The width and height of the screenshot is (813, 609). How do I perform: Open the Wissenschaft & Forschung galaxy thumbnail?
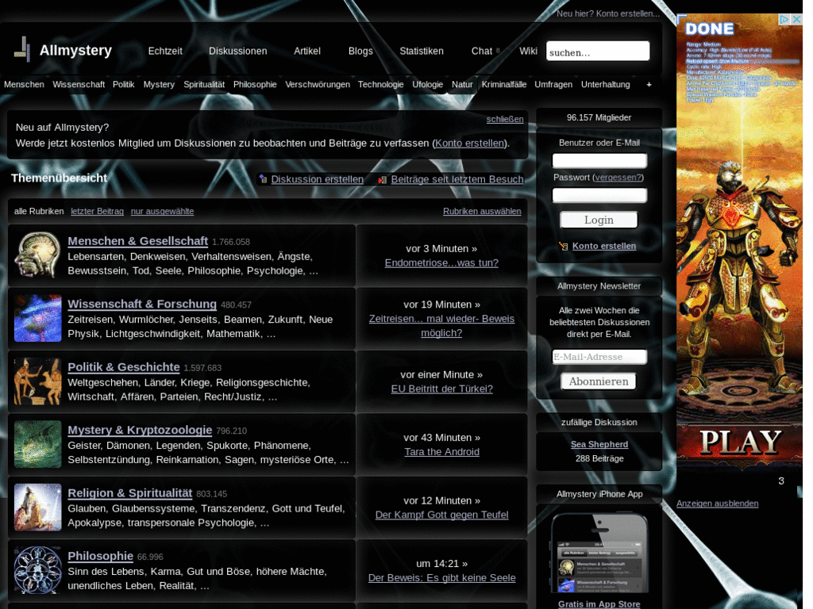point(37,318)
